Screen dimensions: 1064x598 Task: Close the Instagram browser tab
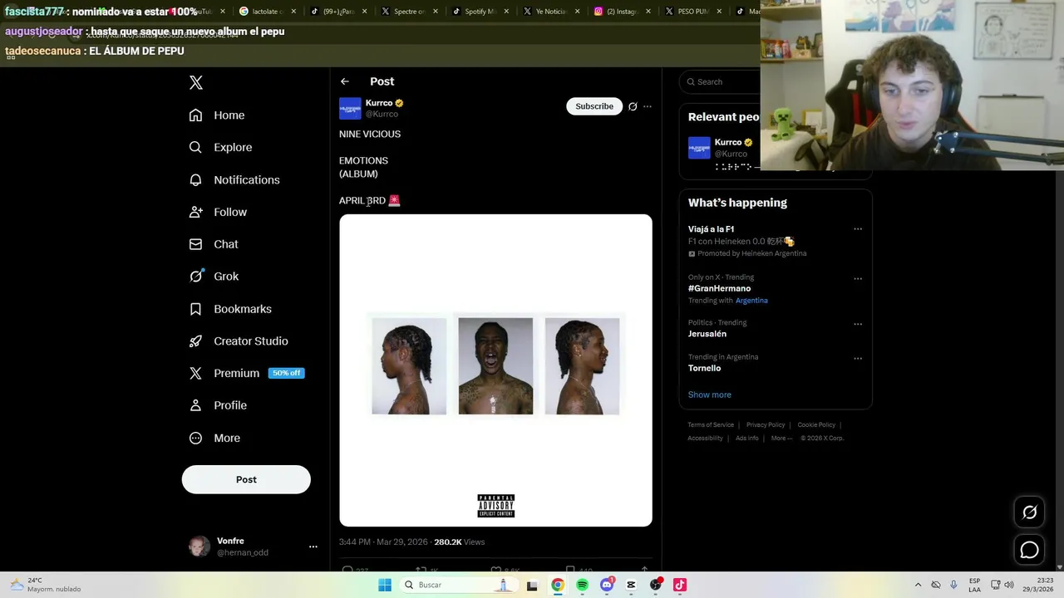pyautogui.click(x=648, y=12)
